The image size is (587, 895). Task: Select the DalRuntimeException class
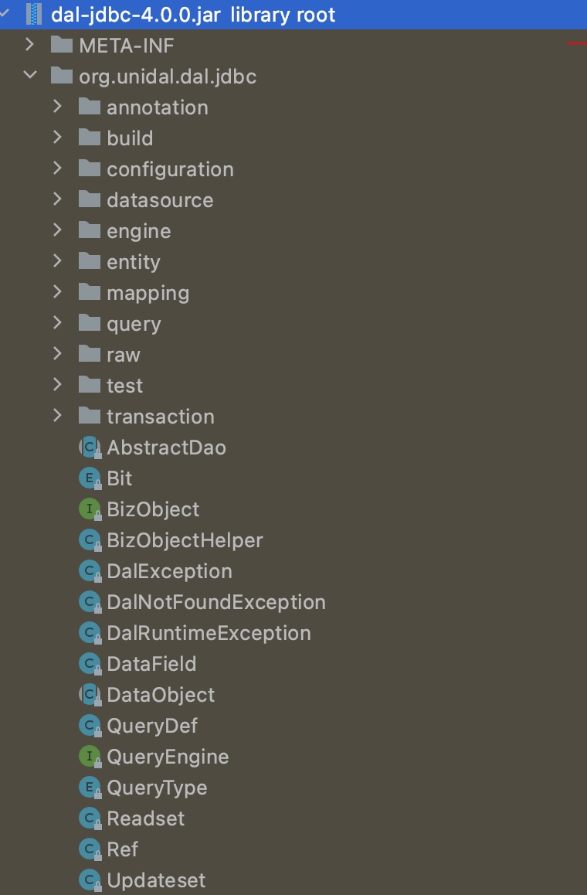point(209,633)
